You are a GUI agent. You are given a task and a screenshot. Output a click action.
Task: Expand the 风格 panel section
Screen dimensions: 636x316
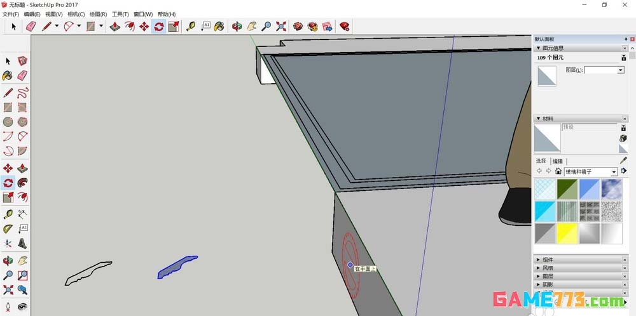coord(581,268)
